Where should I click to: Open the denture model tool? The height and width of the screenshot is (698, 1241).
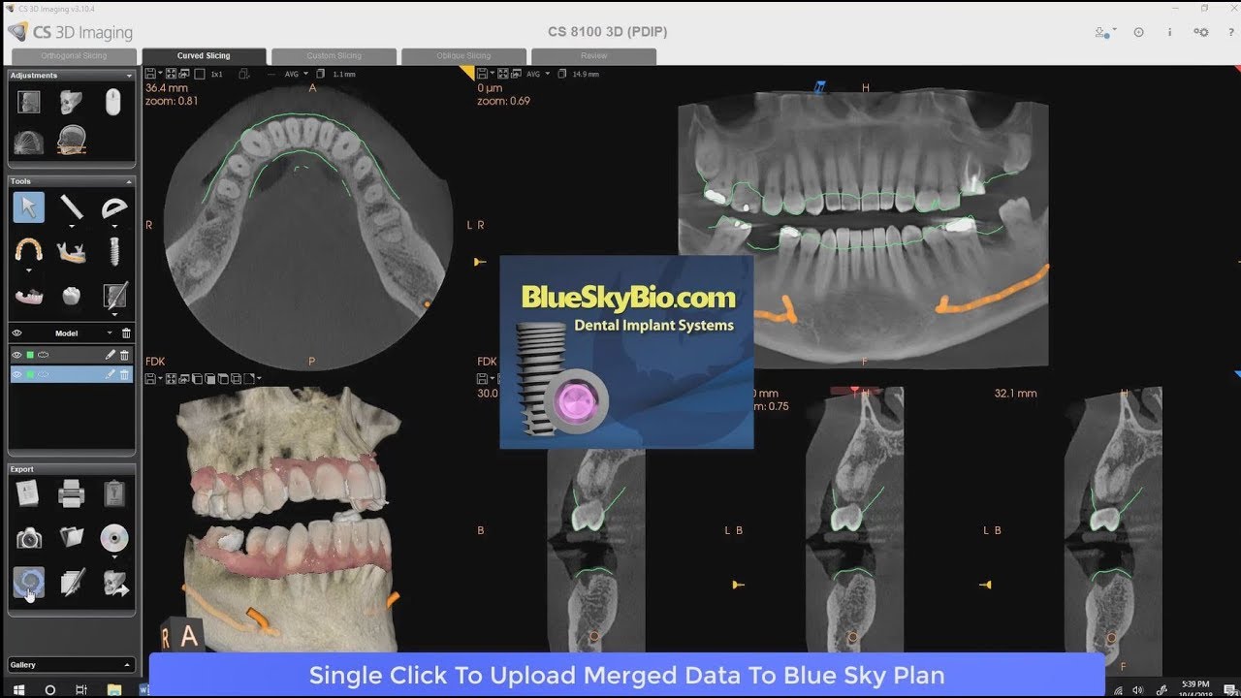tap(29, 295)
